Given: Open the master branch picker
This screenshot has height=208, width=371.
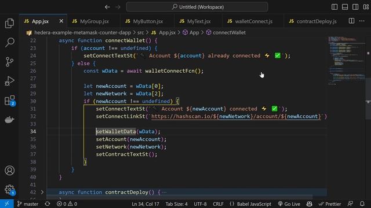Looking at the screenshot, I should click(x=28, y=204).
